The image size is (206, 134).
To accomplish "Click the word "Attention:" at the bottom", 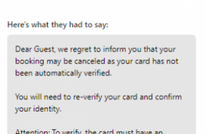I will [x=33, y=131].
